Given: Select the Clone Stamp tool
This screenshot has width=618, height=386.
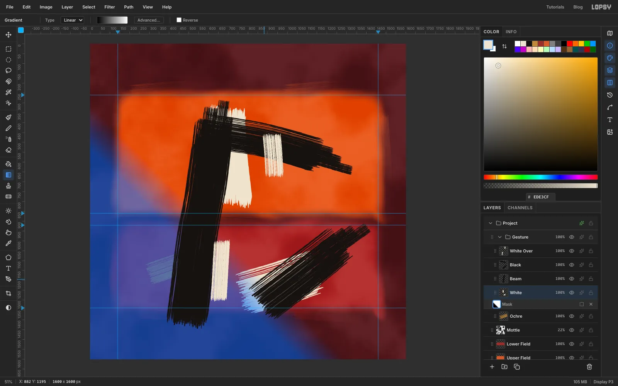Looking at the screenshot, I should coord(8,186).
